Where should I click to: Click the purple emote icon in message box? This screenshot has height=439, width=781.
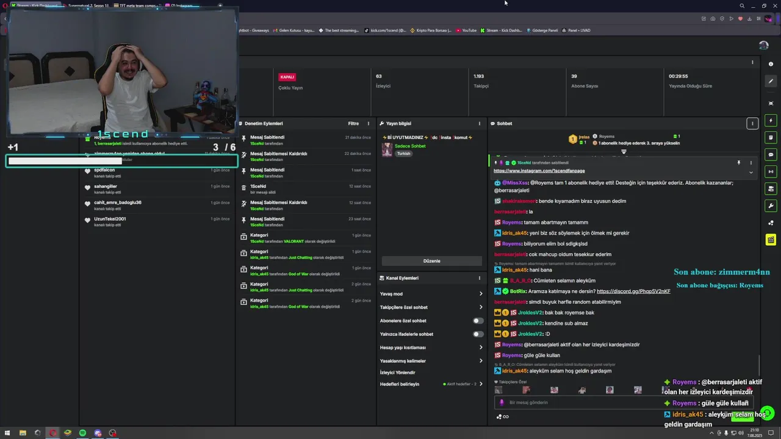[x=502, y=402]
